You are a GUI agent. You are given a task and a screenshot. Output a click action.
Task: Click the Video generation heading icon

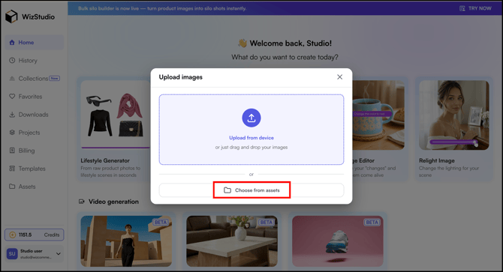pos(82,202)
